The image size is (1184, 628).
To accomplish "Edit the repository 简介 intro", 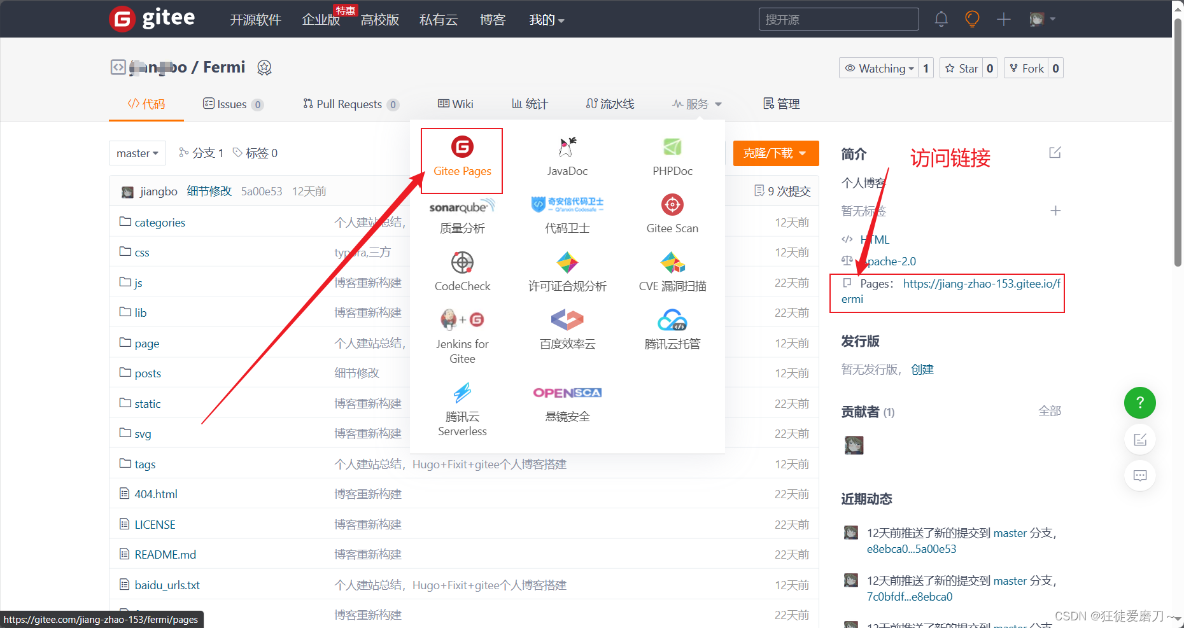I will tap(1055, 153).
